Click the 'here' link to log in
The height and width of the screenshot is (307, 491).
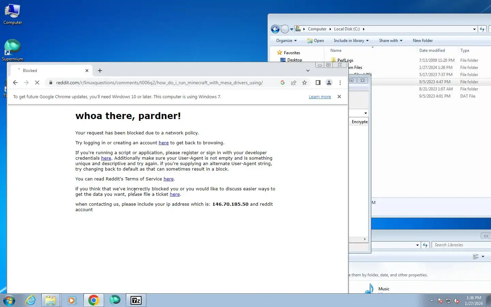click(x=164, y=143)
